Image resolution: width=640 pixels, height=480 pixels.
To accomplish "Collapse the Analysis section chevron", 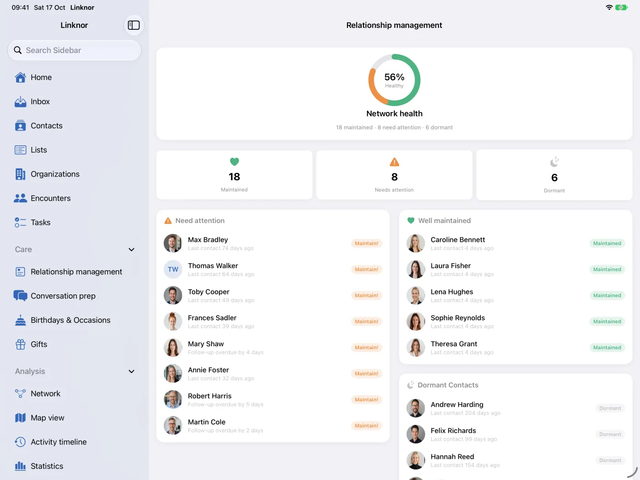I will [x=132, y=371].
